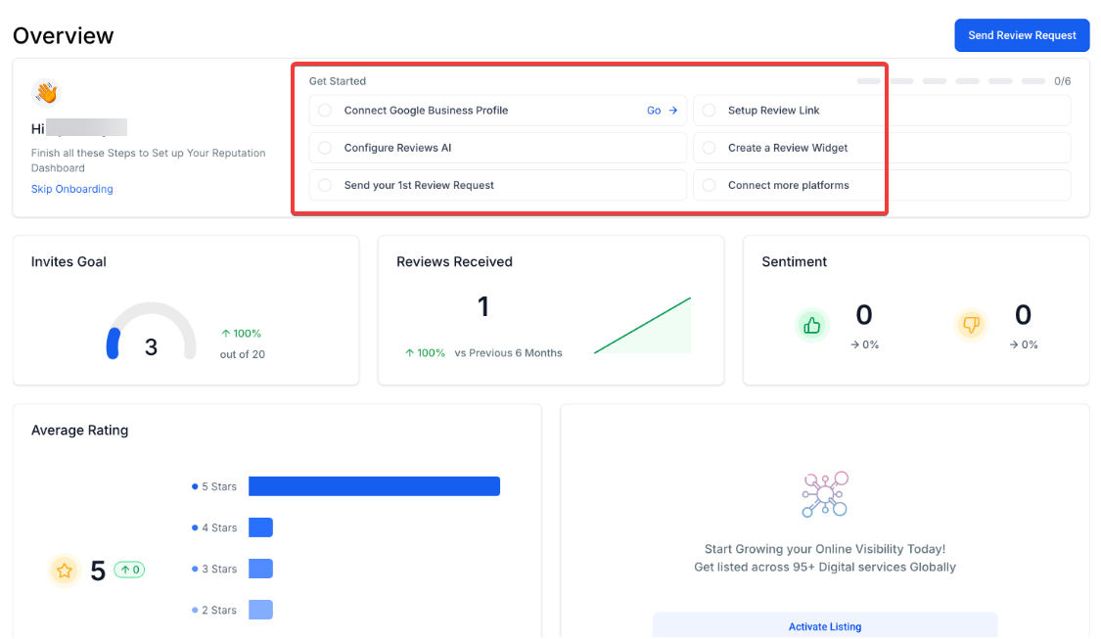The image size is (1101, 639).
Task: Select the 2 Stars rating bar
Action: (x=260, y=610)
